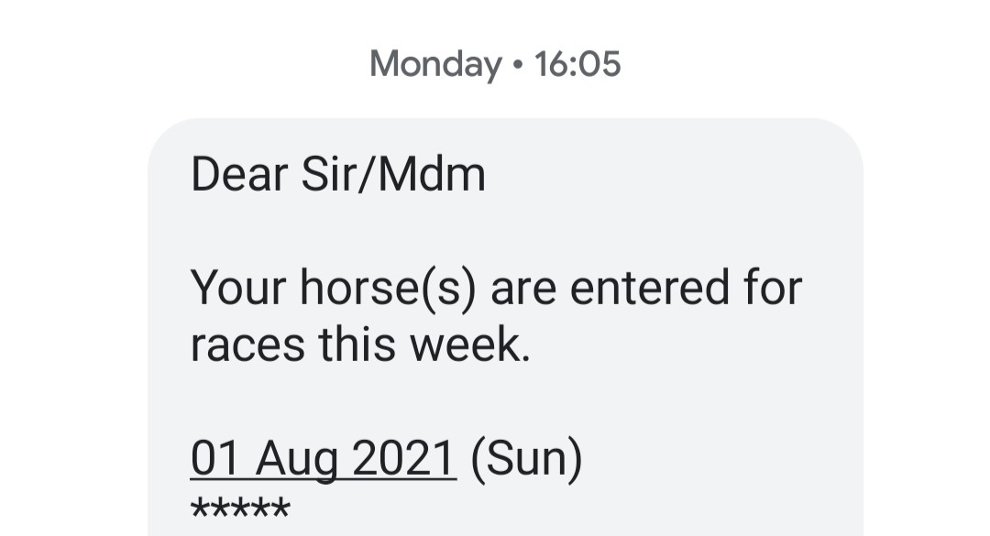The height and width of the screenshot is (536, 990).
Task: Click the word 'Dear' in the greeting
Action: point(239,175)
